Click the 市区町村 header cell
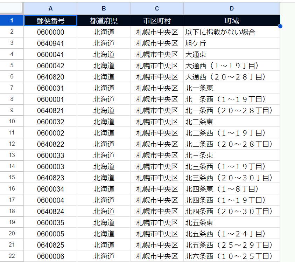 coord(157,21)
